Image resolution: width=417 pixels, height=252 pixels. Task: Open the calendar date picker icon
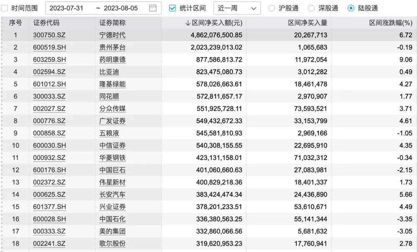[x=153, y=8]
